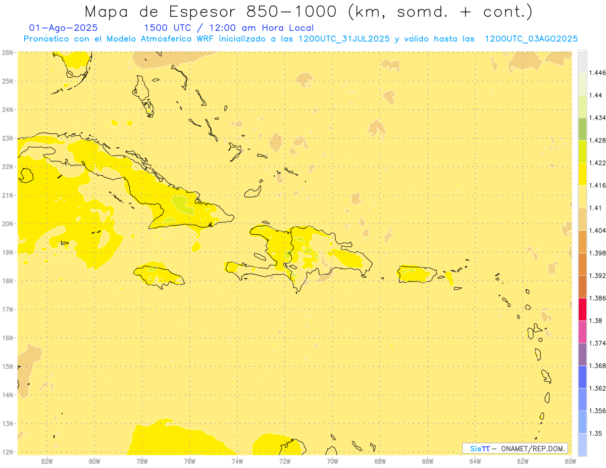Click the '62W' longitude label

point(523,461)
